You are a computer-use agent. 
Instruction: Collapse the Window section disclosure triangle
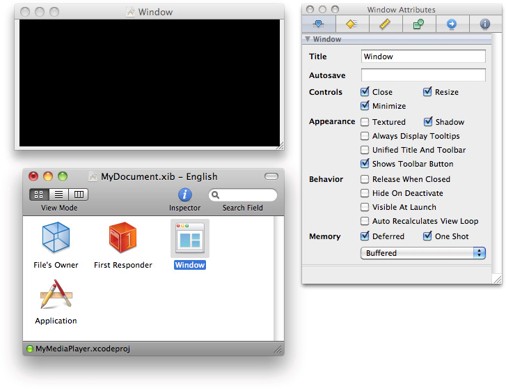click(308, 40)
